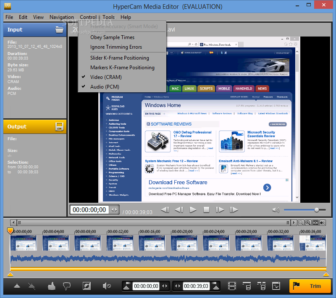Image resolution: width=336 pixels, height=298 pixels.
Task: Adjust the volume slider knob
Action: click(x=317, y=210)
